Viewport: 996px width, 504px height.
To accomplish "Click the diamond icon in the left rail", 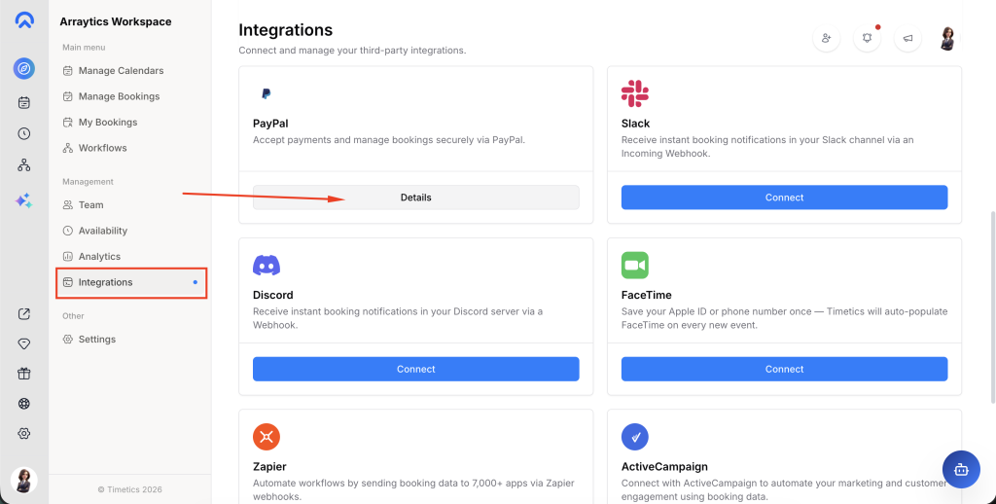I will pos(24,343).
